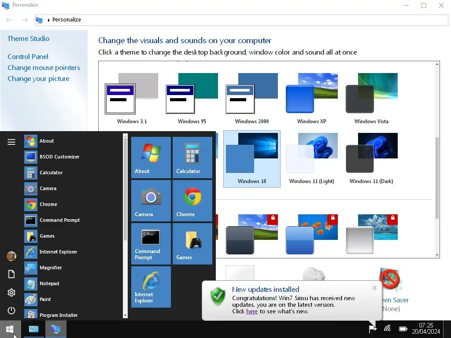The width and height of the screenshot is (451, 338).
Task: Switch to the first taskbar app window
Action: click(x=33, y=329)
